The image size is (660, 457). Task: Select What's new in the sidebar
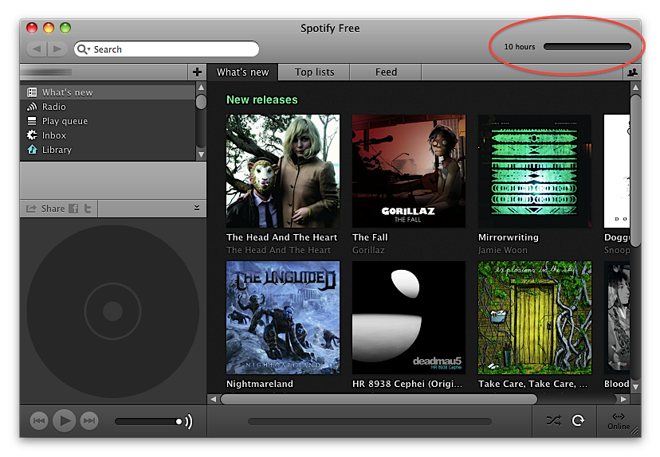point(108,92)
